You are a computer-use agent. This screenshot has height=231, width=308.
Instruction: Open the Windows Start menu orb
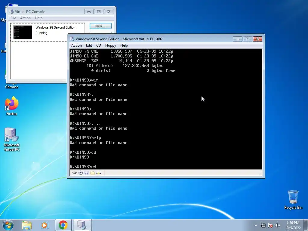[x=8, y=225]
